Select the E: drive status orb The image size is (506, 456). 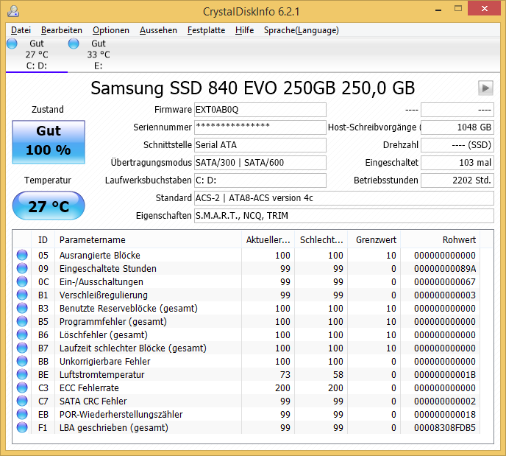pyautogui.click(x=74, y=43)
